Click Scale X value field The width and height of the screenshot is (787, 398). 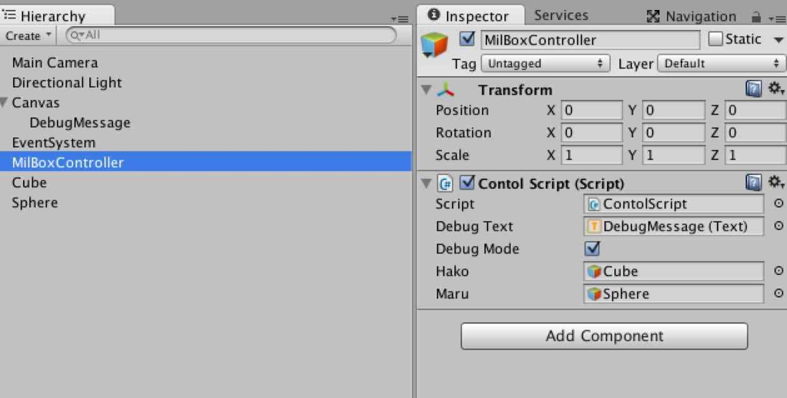[592, 155]
